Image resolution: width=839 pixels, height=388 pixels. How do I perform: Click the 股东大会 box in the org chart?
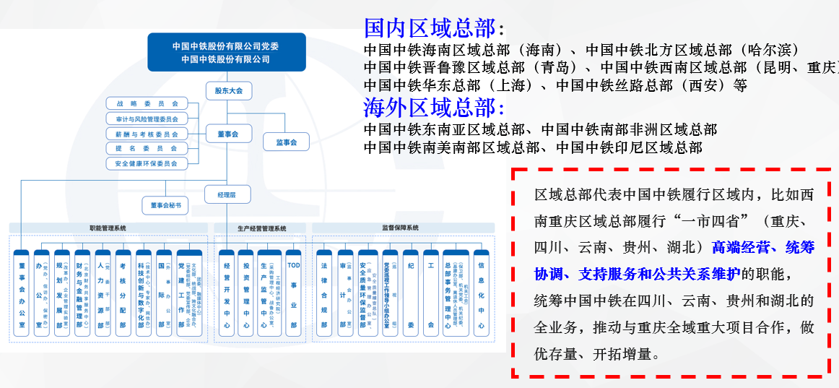click(x=228, y=91)
